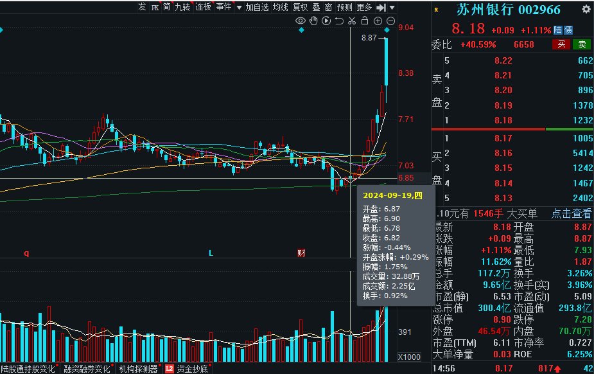Click the 总市值 value 300.4亿
The height and width of the screenshot is (374, 594).
494,308
